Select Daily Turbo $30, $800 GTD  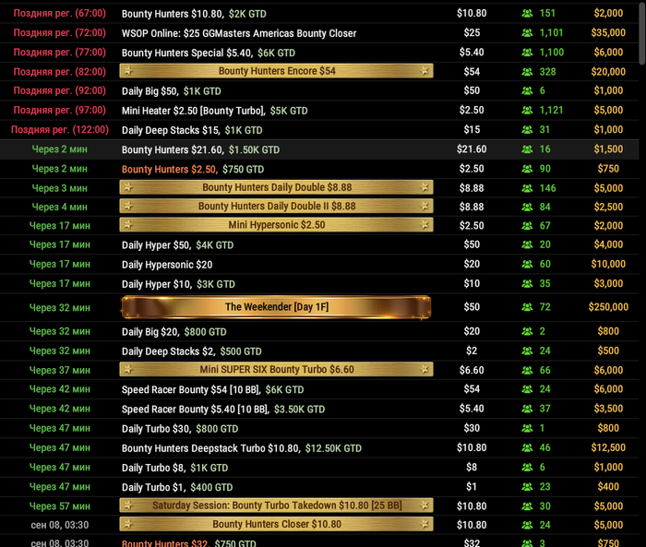pos(180,429)
